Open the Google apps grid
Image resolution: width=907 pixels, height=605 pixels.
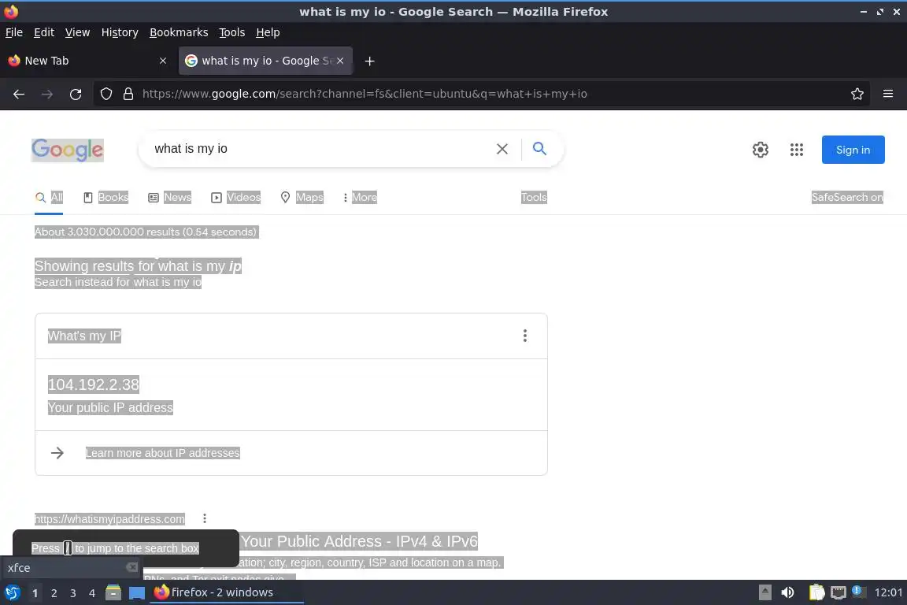[797, 150]
